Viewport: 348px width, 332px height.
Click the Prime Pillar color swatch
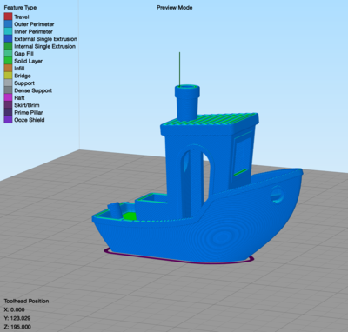8,112
